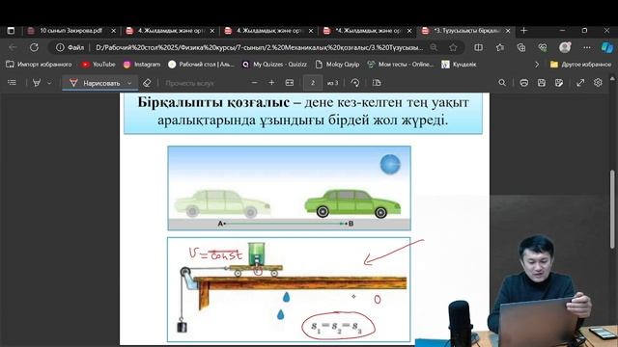Screen dimensions: 618x347
Task: Enter full screen PDF view
Action: coord(580,83)
